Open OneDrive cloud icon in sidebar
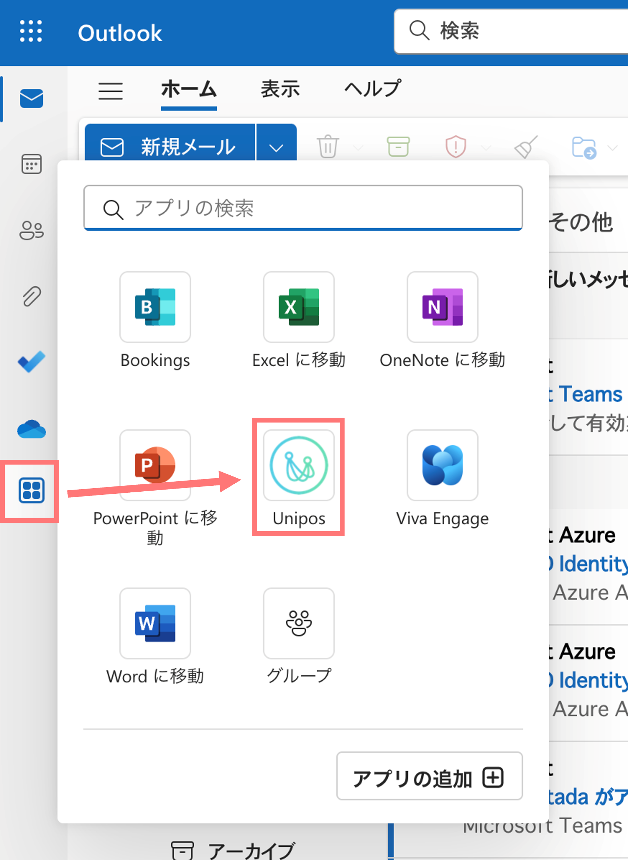The height and width of the screenshot is (860, 628). pos(32,429)
